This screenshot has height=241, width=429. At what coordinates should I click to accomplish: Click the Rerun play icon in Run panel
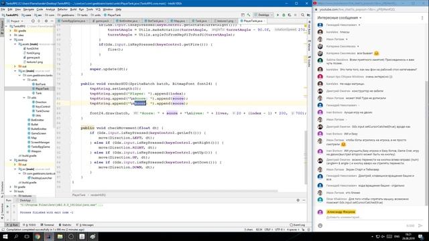pyautogui.click(x=7, y=206)
